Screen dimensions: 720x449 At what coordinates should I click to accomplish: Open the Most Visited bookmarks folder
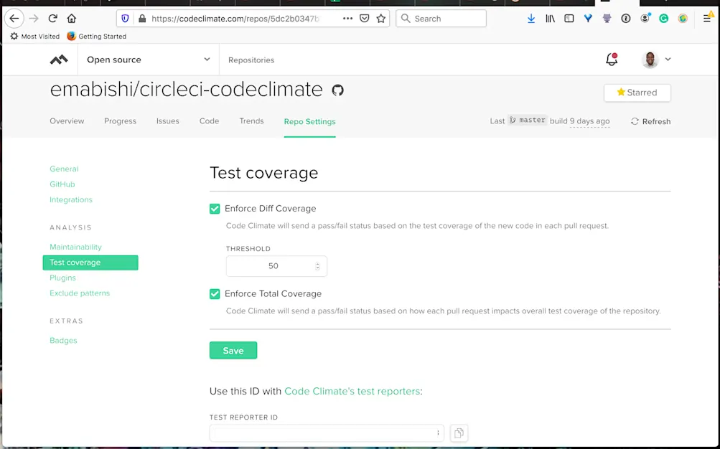(35, 37)
